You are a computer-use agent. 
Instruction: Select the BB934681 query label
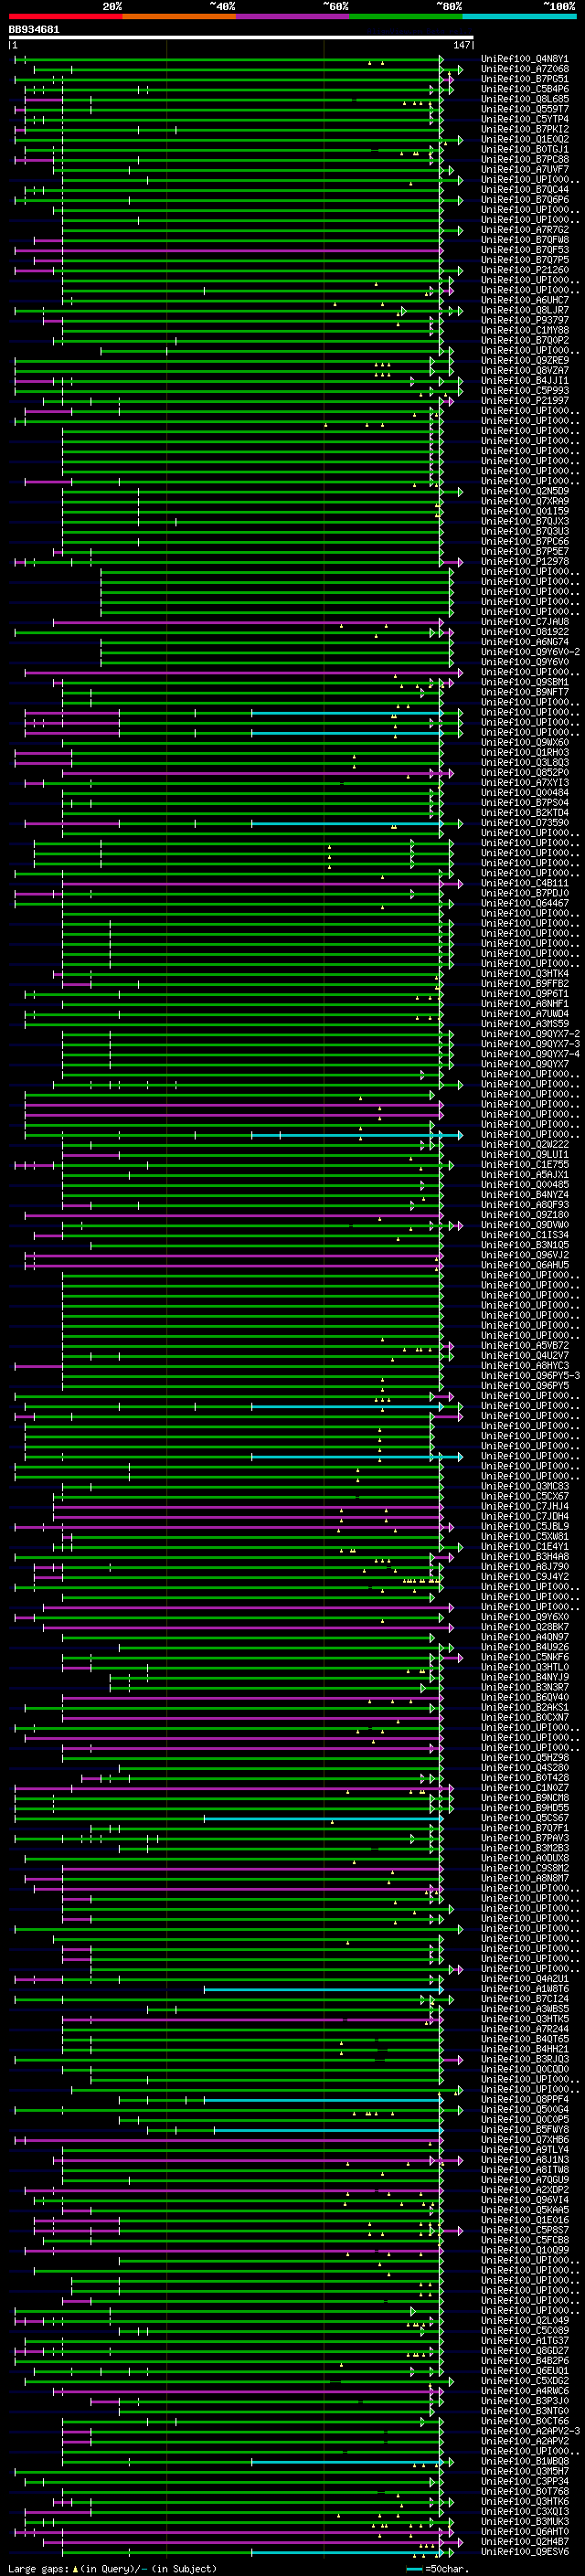pos(34,30)
